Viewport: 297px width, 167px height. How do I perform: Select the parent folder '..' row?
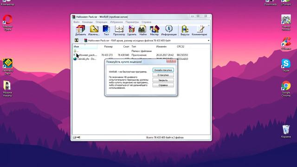pos(141,51)
